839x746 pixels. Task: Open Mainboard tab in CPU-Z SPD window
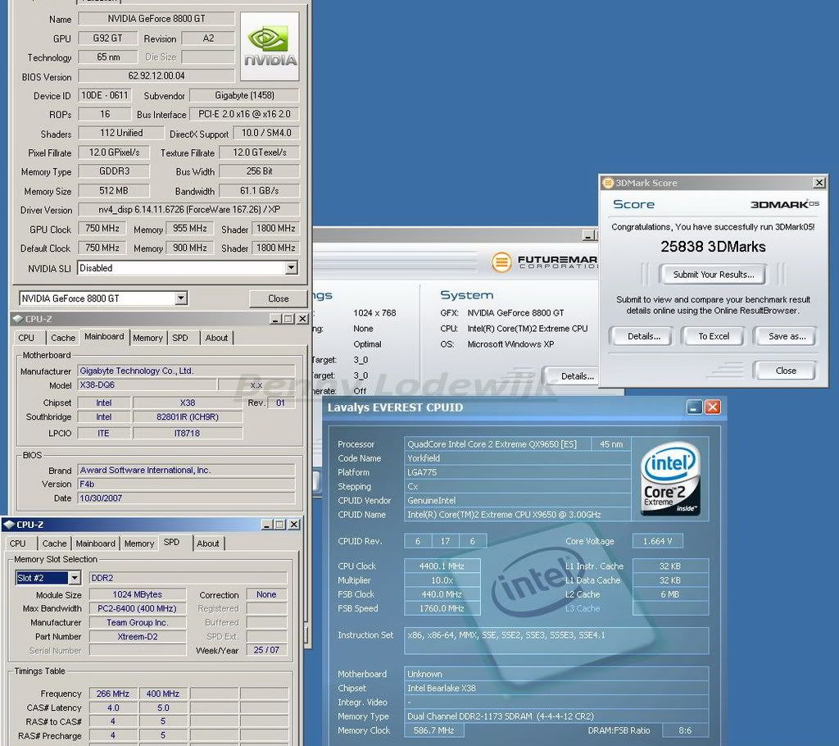pyautogui.click(x=95, y=544)
